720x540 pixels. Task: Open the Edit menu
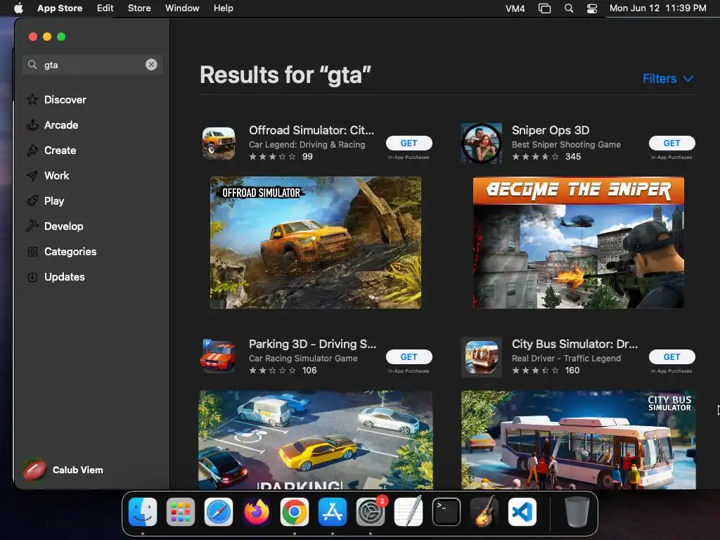coord(105,8)
